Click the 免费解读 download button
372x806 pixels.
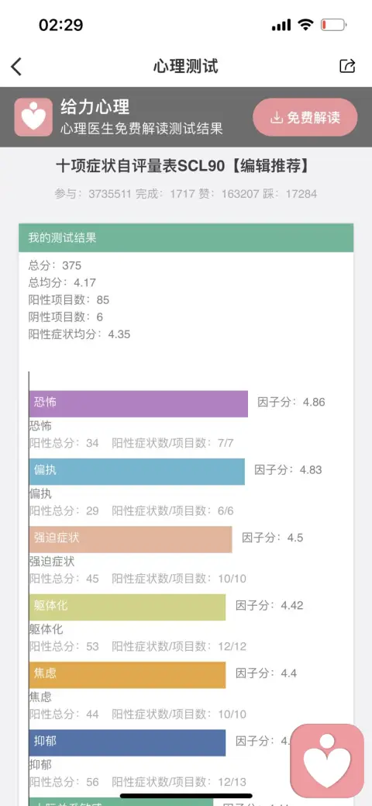click(x=305, y=117)
